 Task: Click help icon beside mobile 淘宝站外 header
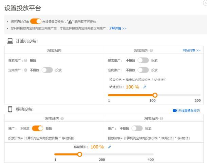[161, 119]
